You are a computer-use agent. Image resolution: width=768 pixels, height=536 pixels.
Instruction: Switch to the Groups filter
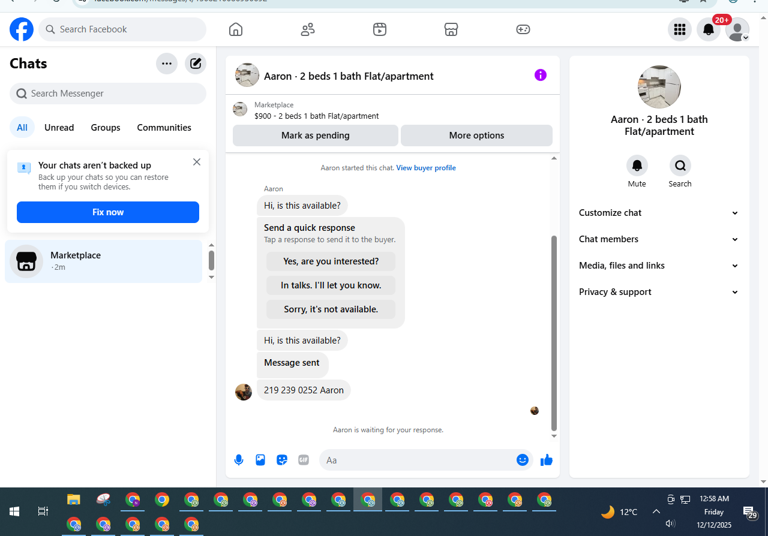point(106,128)
